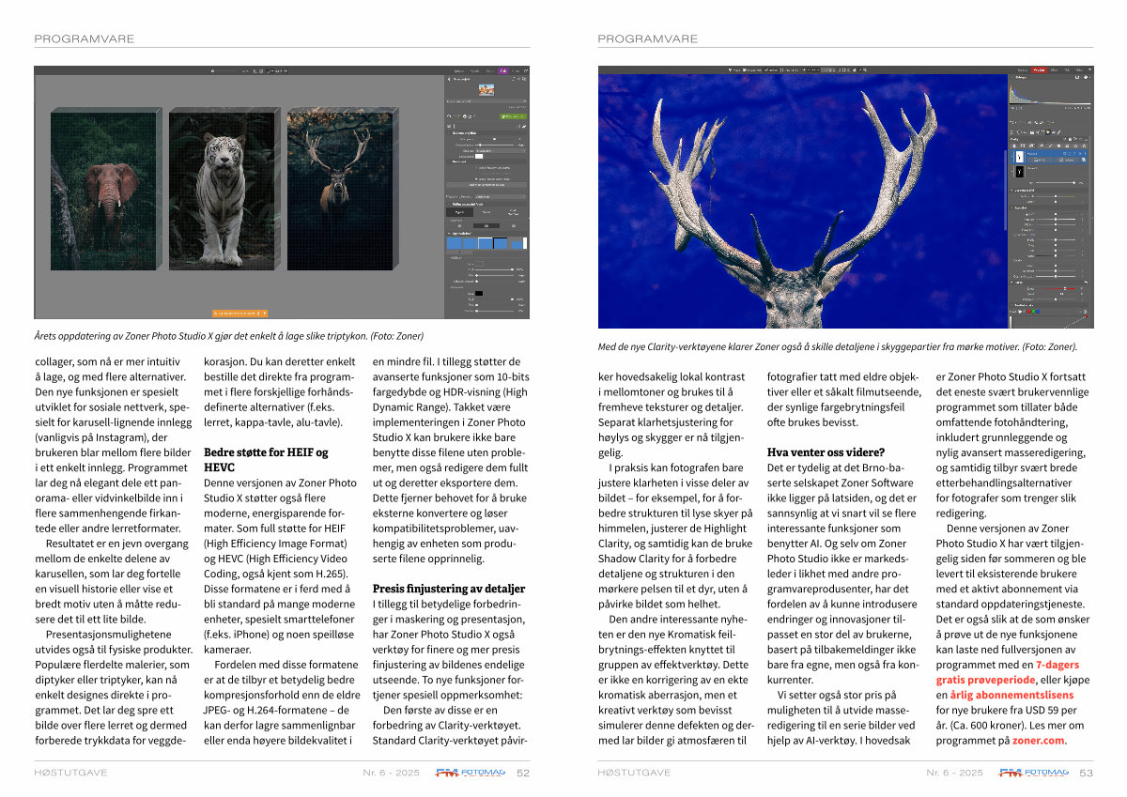1127x797 pixels.
Task: Click the black mask thumbnail on the second layer
Action: (x=1019, y=173)
